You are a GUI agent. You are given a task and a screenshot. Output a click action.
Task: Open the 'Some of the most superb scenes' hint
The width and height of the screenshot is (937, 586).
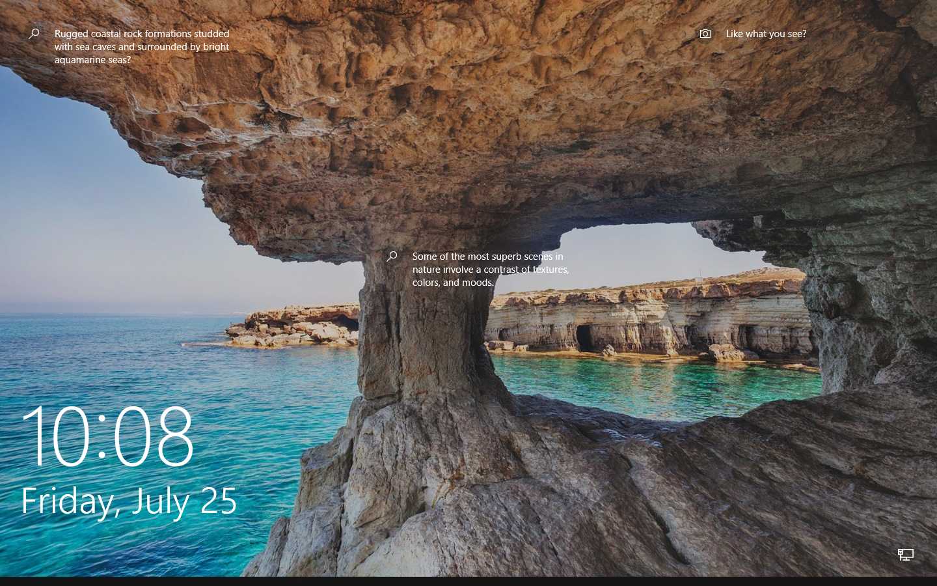[x=491, y=270]
